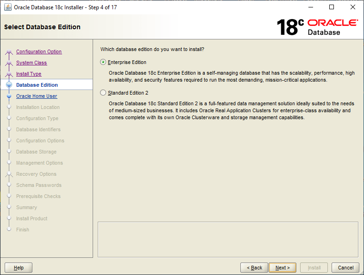Click the Java installer icon in title bar
The height and width of the screenshot is (275, 364).
pos(8,7)
